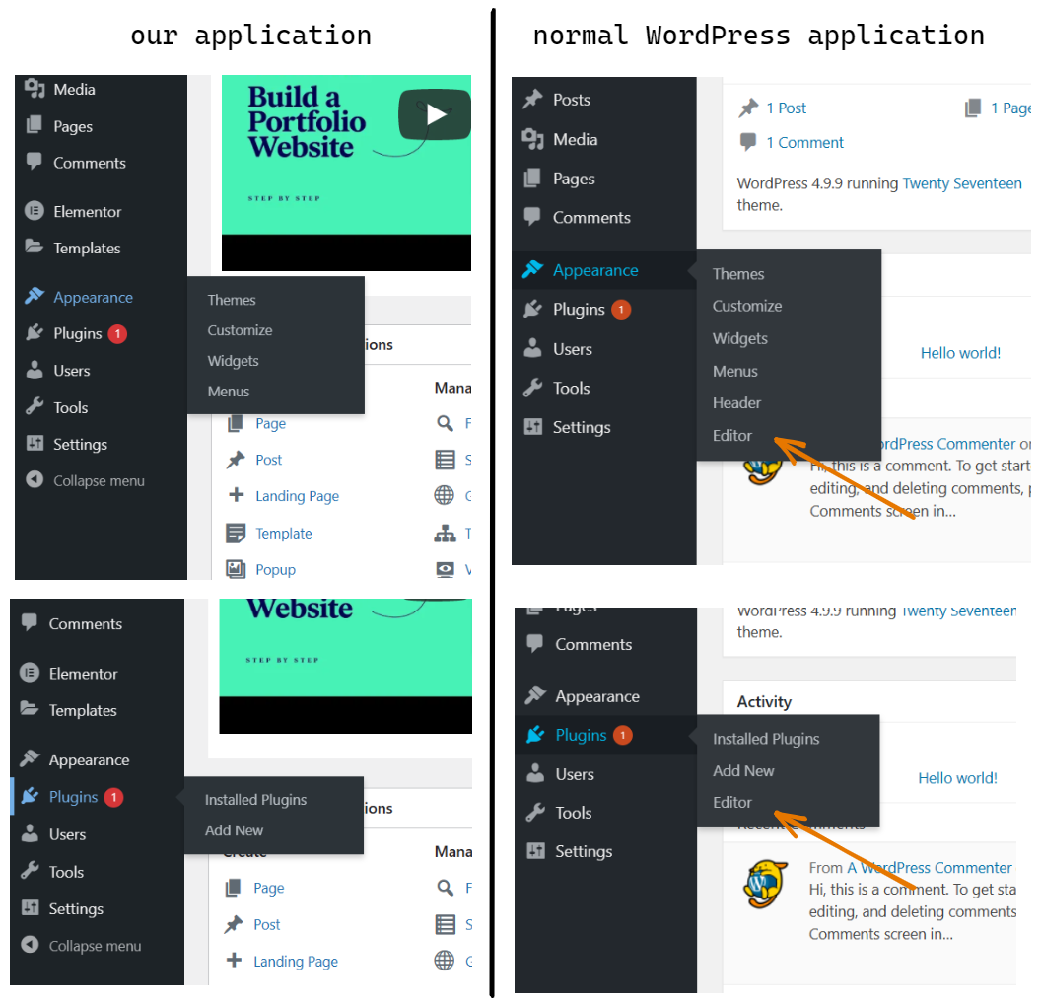Collapse the menu in the top-left sidebar
The height and width of the screenshot is (1006, 1041).
click(x=85, y=480)
